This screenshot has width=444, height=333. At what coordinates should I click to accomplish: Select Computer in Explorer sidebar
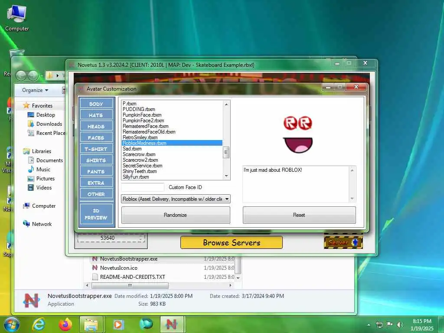[x=39, y=206]
